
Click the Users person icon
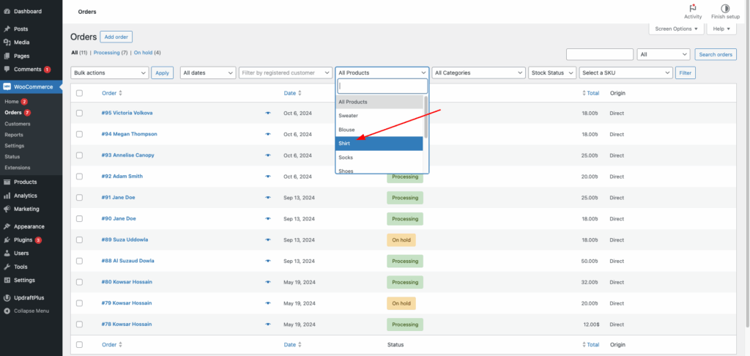pyautogui.click(x=7, y=253)
